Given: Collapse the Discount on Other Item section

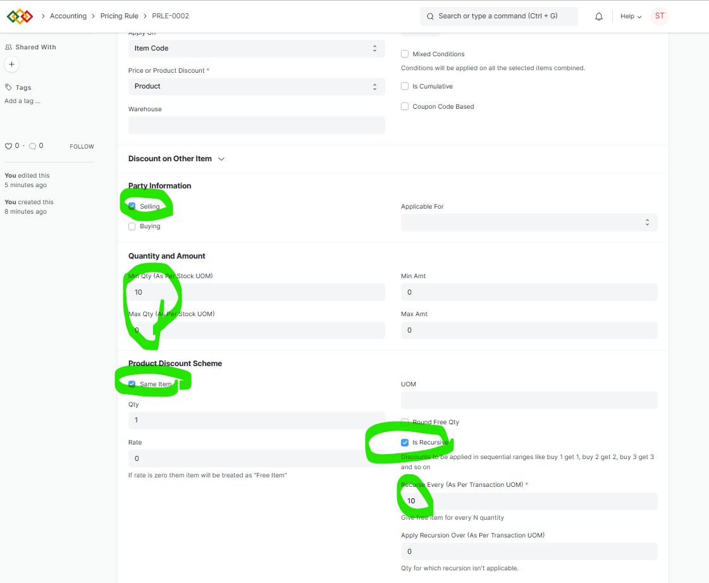Looking at the screenshot, I should (x=221, y=159).
